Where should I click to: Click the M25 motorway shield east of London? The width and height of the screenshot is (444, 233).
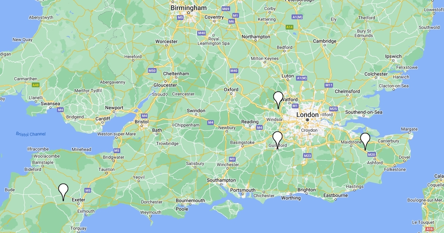click(333, 109)
